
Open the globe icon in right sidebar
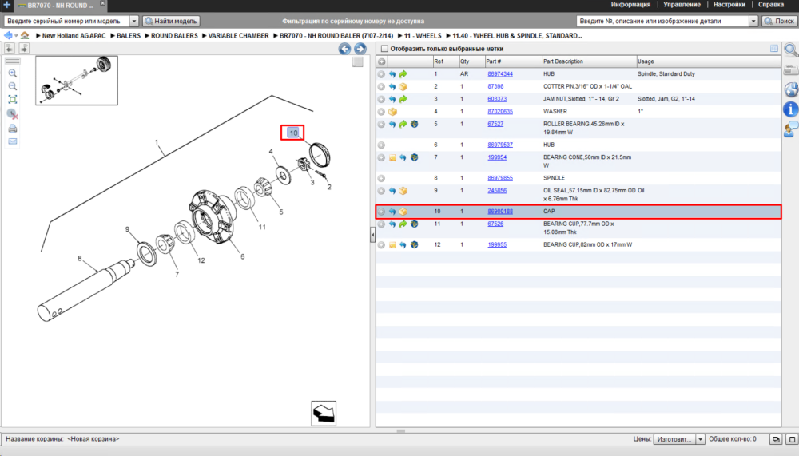pos(791,89)
